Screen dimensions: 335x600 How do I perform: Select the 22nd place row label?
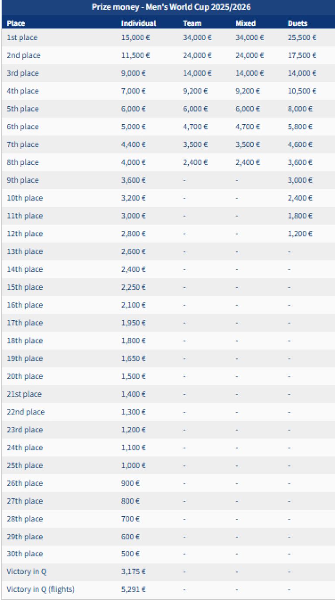click(26, 412)
